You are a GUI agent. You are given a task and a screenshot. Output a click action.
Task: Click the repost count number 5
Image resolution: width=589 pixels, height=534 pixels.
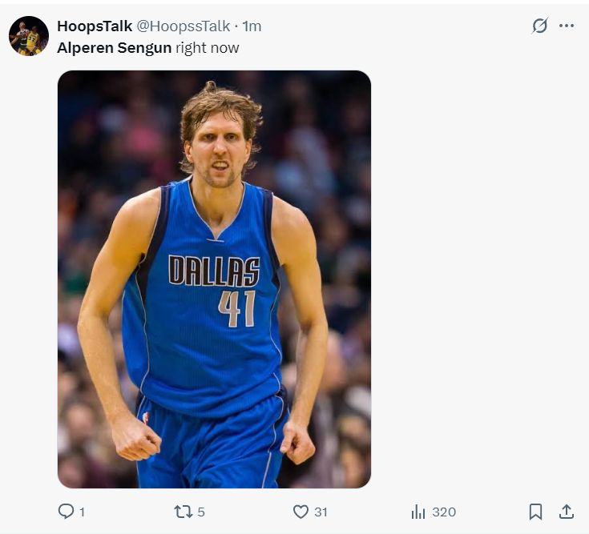(x=200, y=512)
